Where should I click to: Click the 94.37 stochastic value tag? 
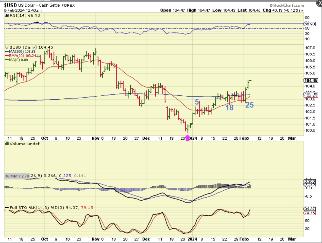(x=310, y=209)
